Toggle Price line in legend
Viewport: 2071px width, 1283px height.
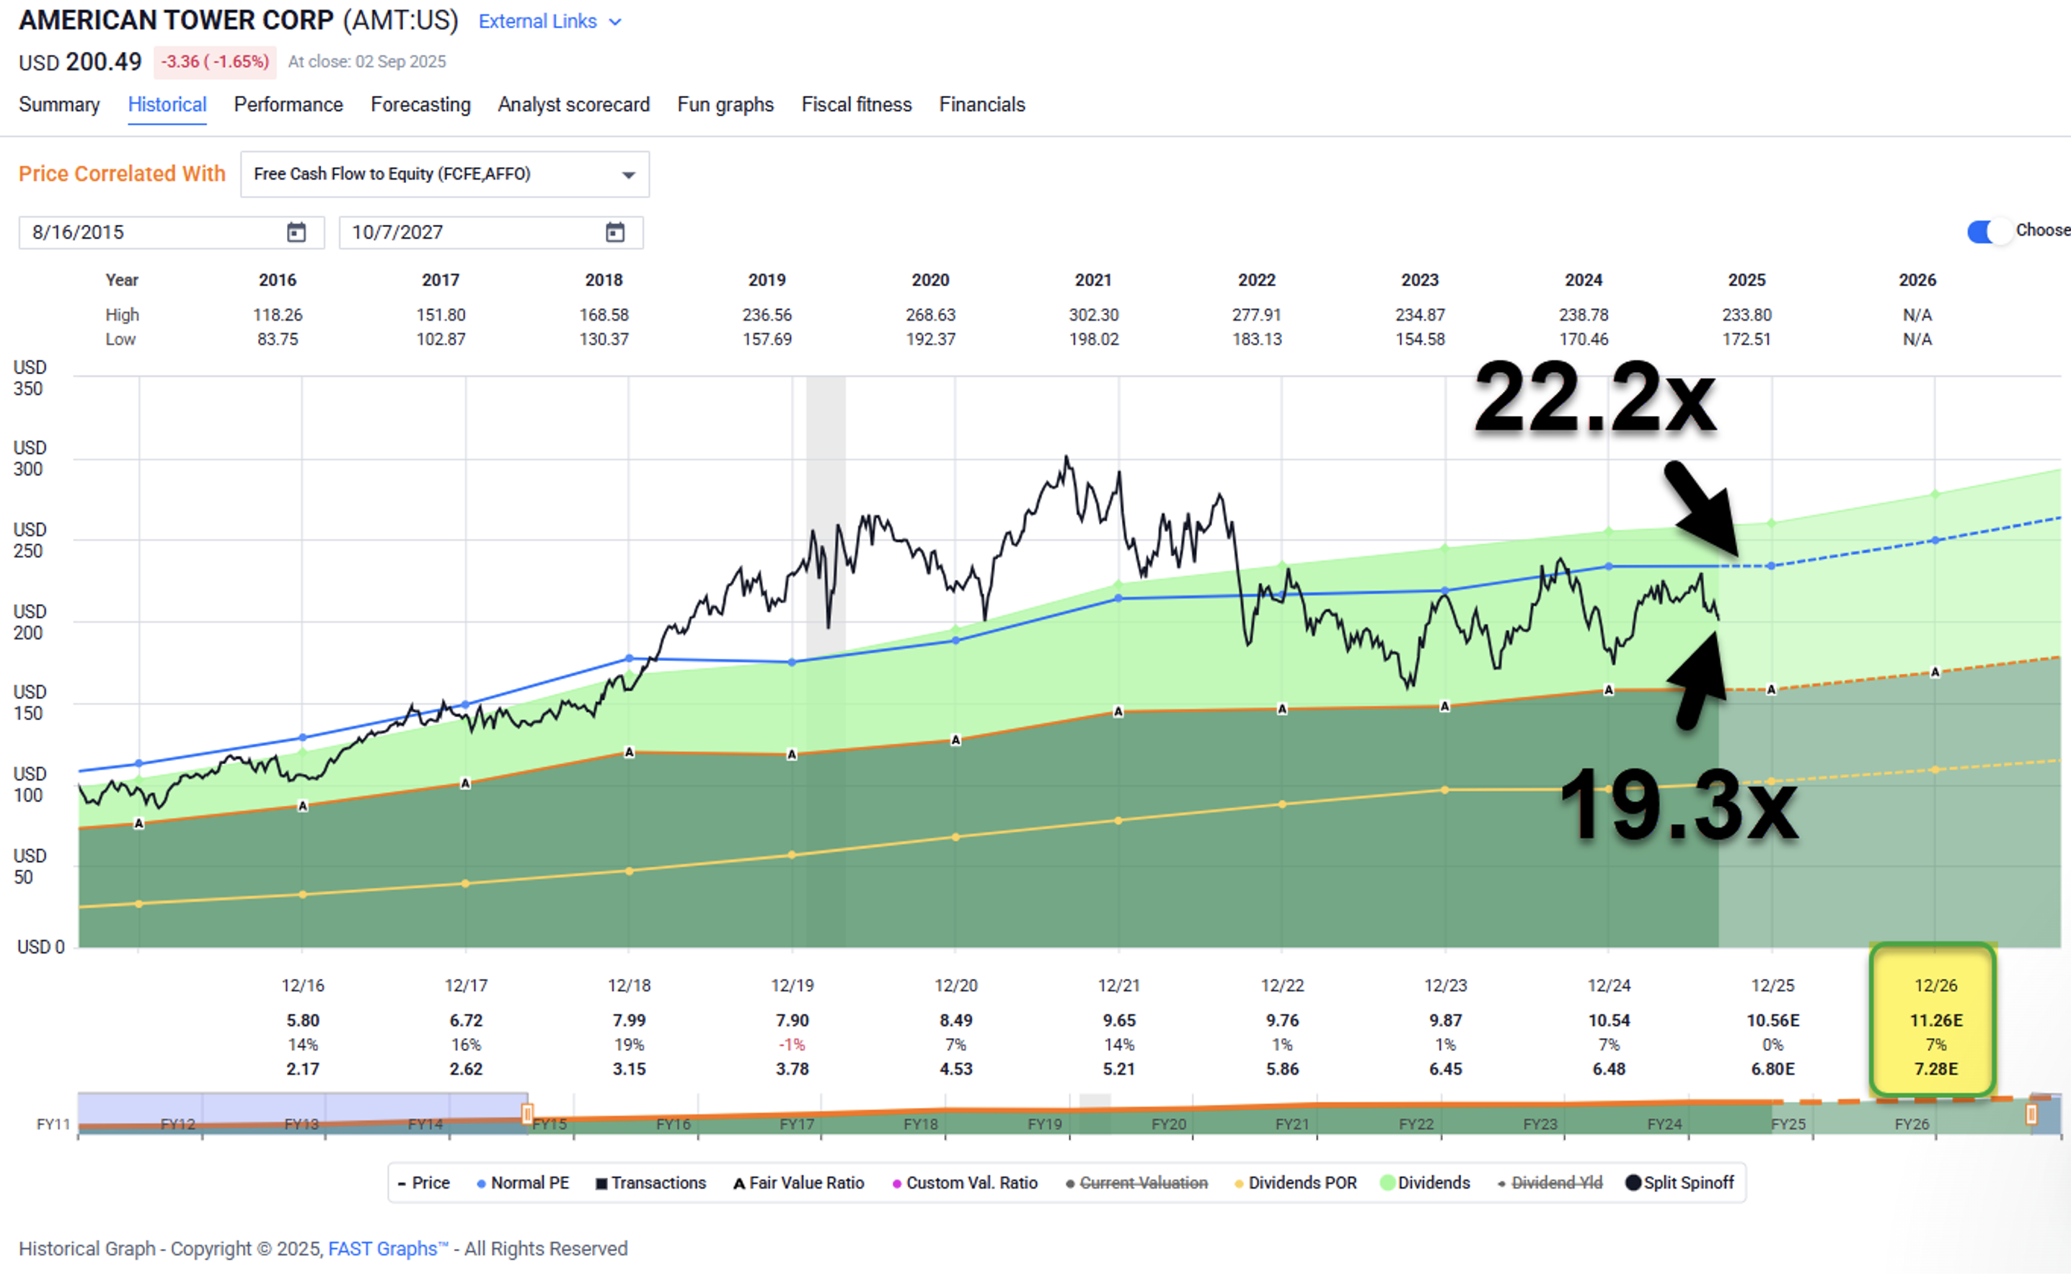pos(425,1183)
